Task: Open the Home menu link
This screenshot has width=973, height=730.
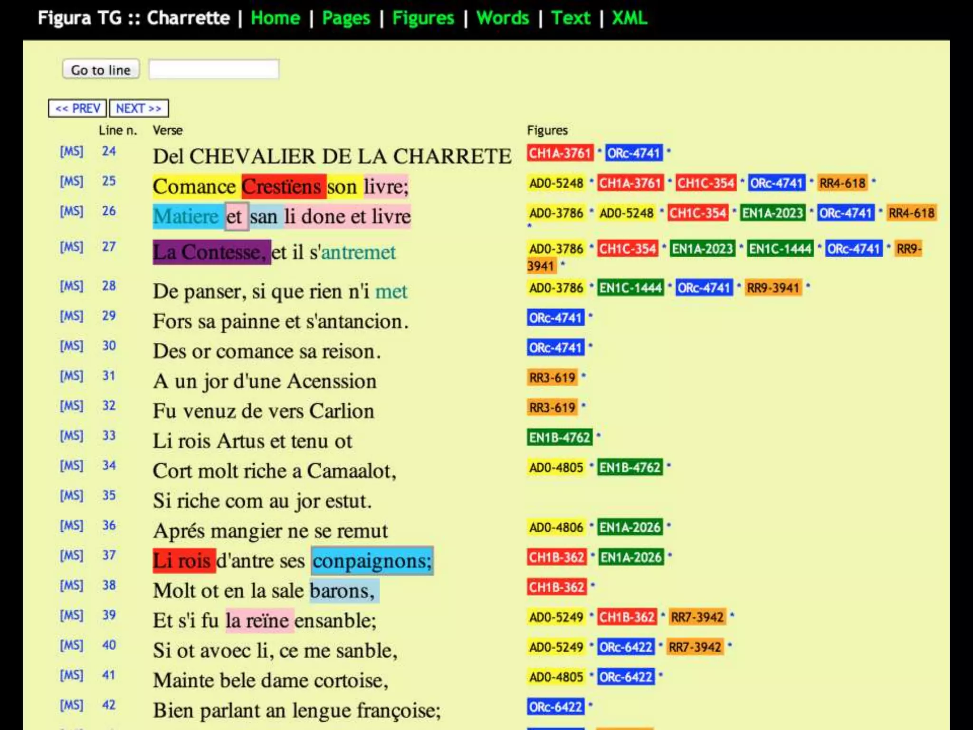Action: point(275,18)
